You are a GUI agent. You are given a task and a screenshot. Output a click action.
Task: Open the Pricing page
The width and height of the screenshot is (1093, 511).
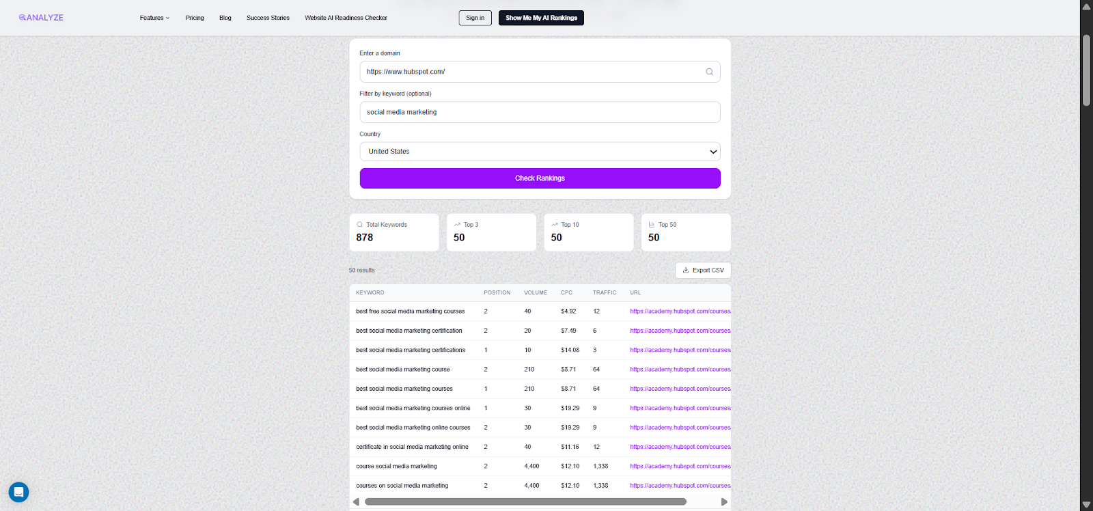(x=195, y=18)
